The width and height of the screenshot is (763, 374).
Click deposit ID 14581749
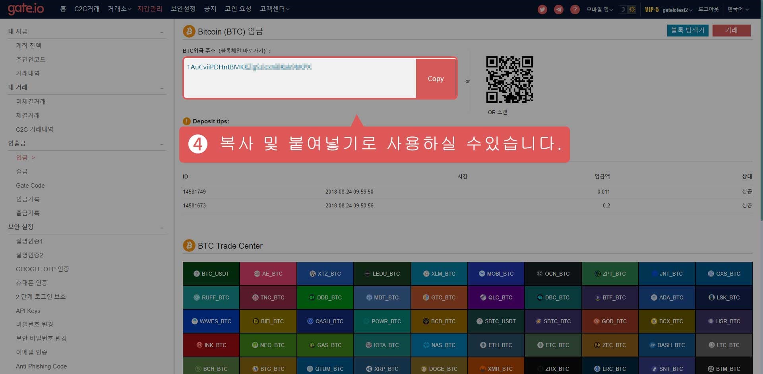[x=194, y=192]
